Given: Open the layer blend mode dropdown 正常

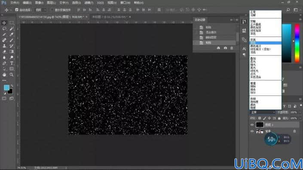Looking at the screenshot, I should [262, 112].
